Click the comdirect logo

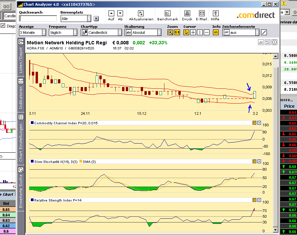pos(256,15)
